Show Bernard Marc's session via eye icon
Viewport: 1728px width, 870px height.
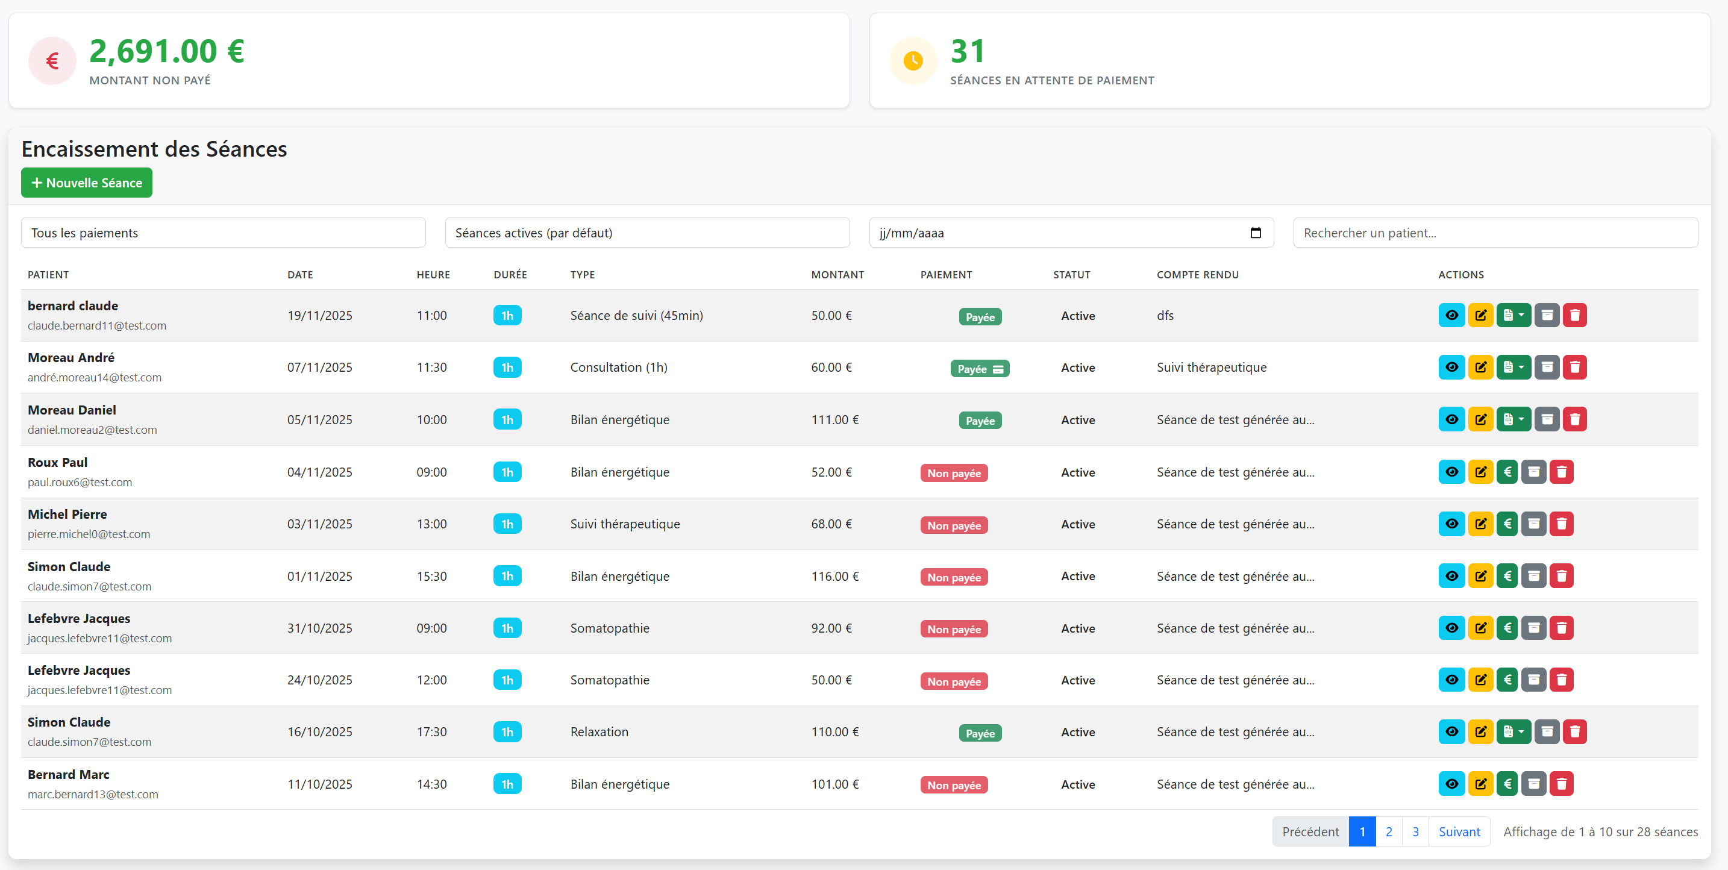click(x=1451, y=783)
